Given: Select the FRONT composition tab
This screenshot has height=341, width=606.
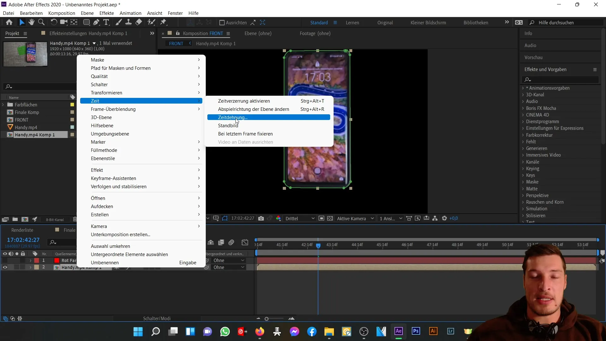Looking at the screenshot, I should point(175,43).
